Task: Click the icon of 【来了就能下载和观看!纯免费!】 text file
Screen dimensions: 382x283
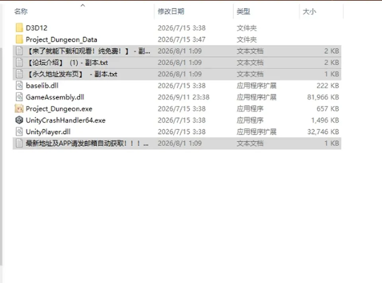Action: (19, 51)
